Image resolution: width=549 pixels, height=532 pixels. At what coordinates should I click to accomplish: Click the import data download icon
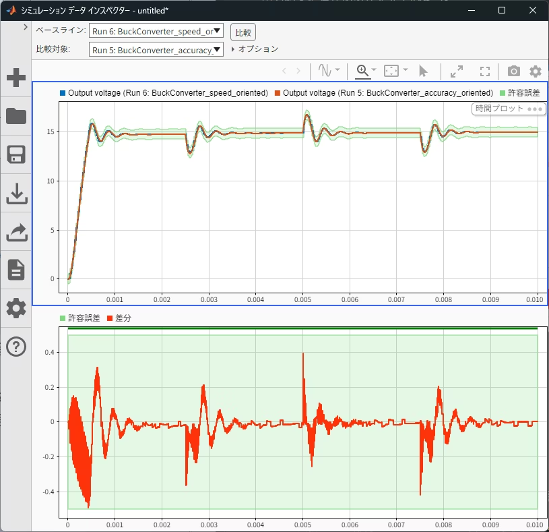tap(15, 194)
